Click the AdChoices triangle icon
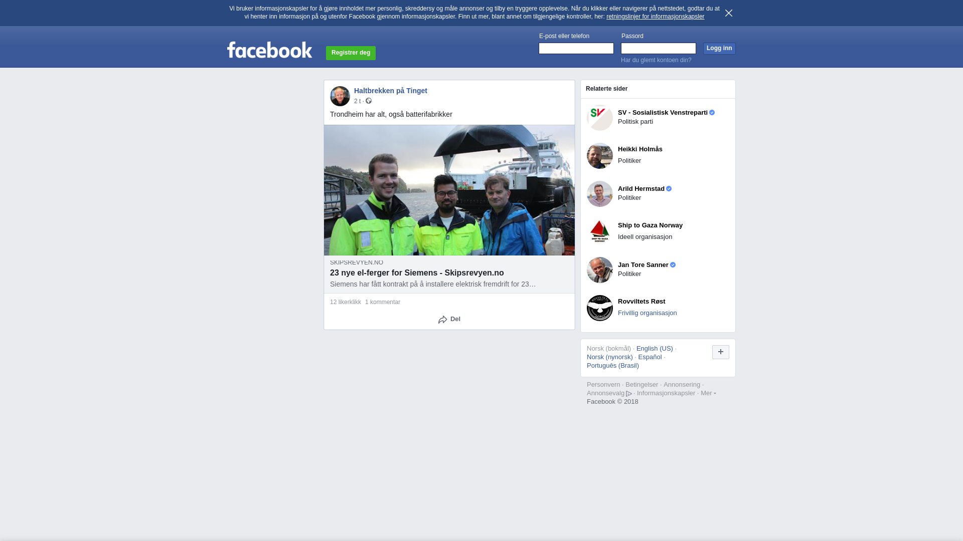Viewport: 963px width, 541px height. (629, 394)
